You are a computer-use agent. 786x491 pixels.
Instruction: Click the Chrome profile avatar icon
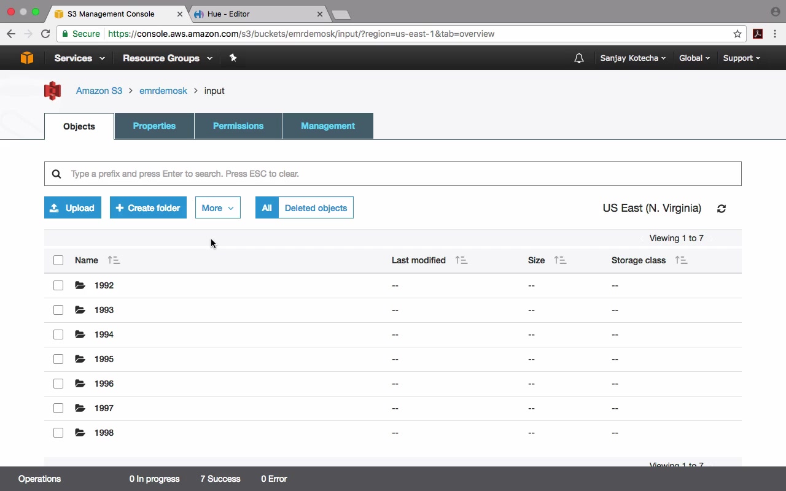tap(776, 12)
